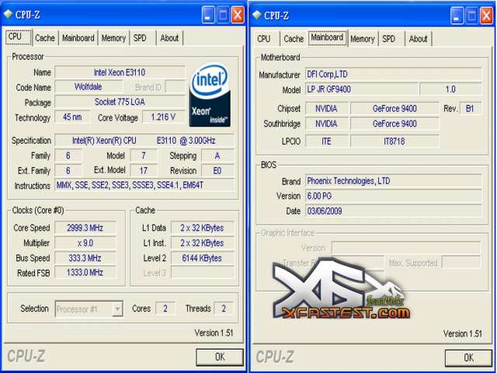
Task: Click BIOS version 6.00 PG
Action: [394, 196]
